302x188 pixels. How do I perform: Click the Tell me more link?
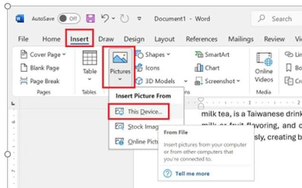click(x=192, y=174)
